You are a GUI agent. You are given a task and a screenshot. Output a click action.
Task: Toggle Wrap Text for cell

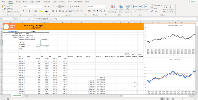tap(74, 7)
